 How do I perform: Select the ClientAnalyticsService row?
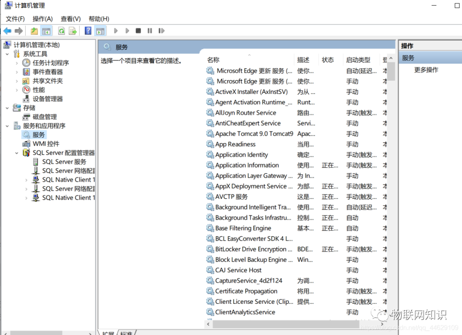[x=296, y=312]
